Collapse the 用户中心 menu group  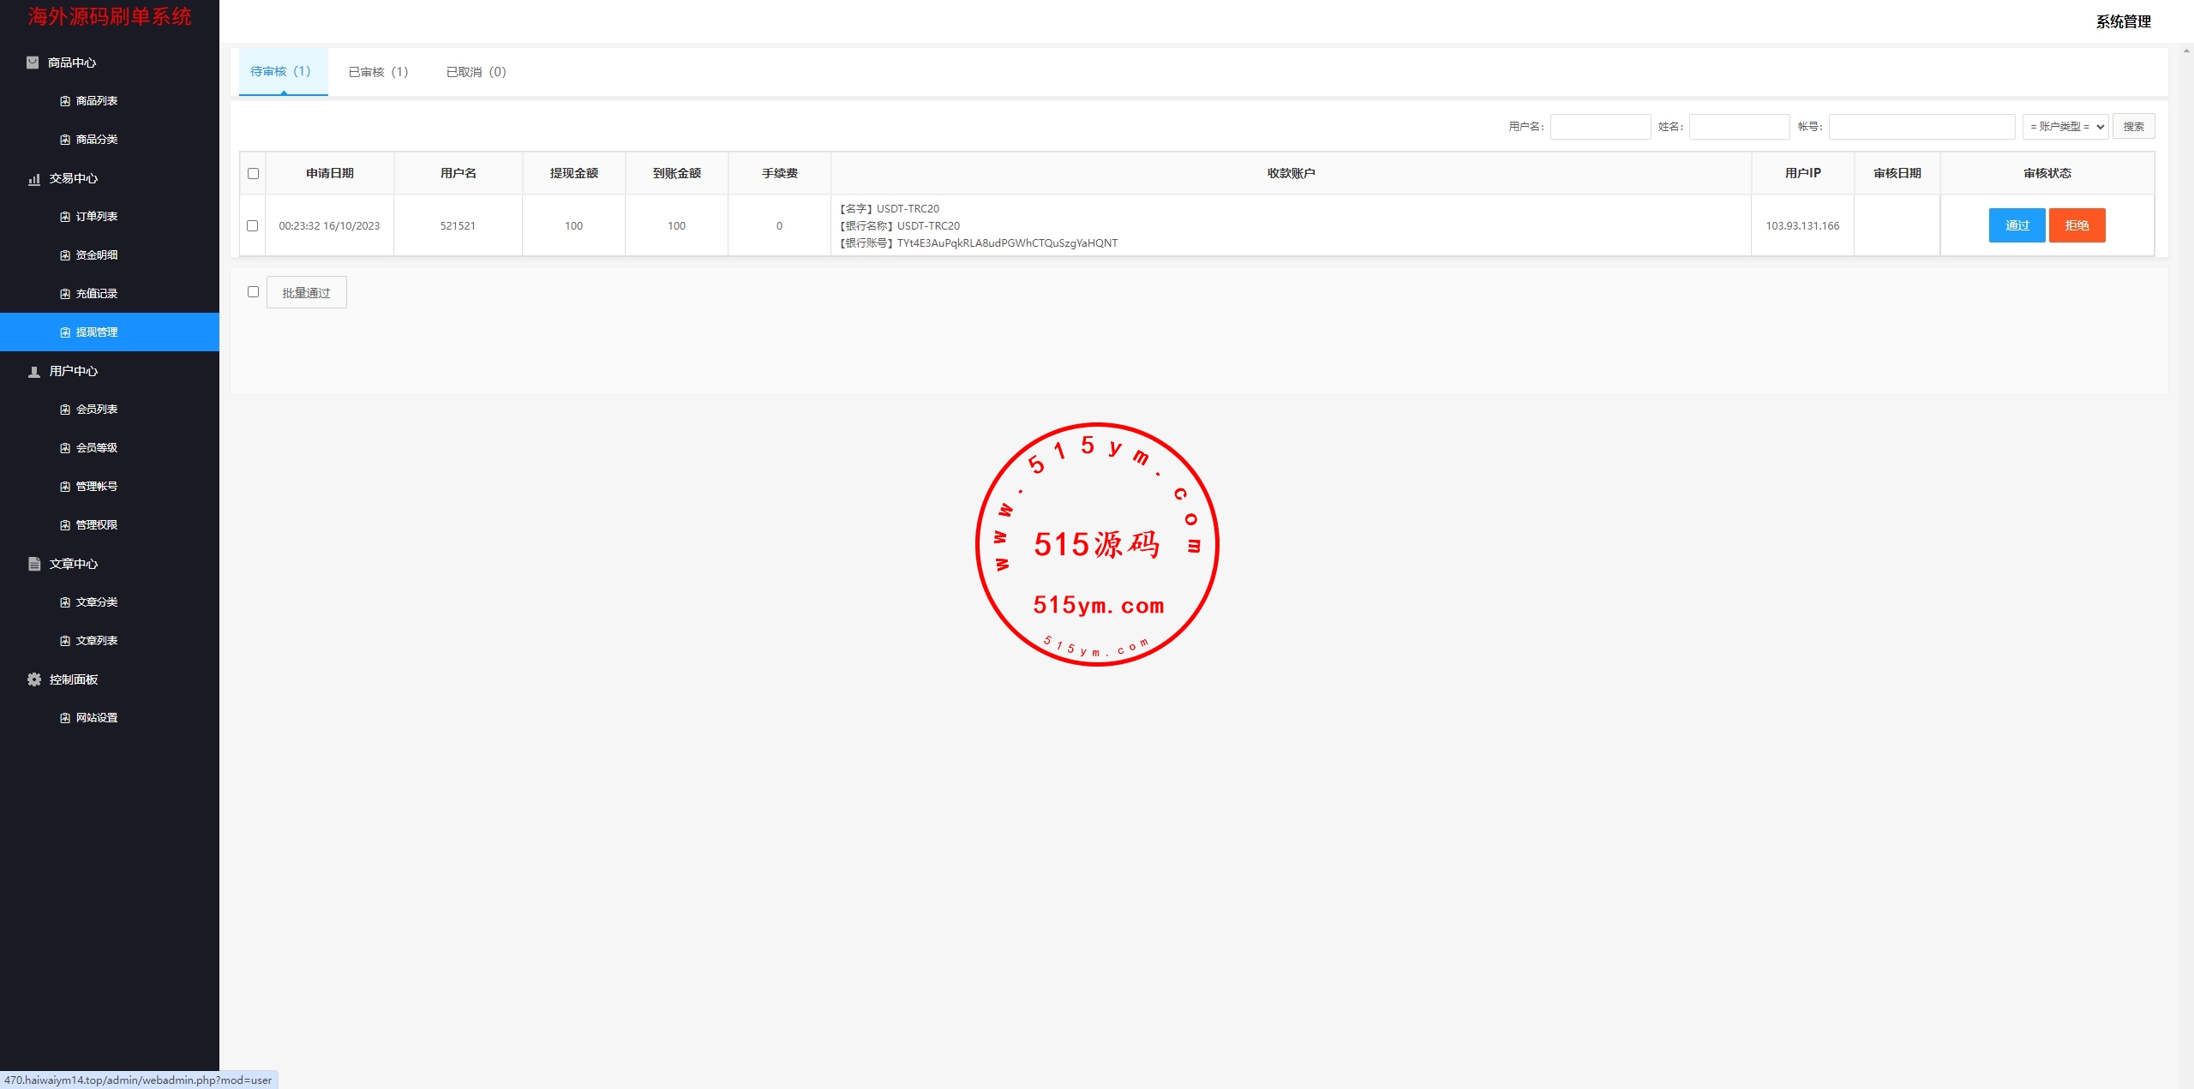[74, 371]
